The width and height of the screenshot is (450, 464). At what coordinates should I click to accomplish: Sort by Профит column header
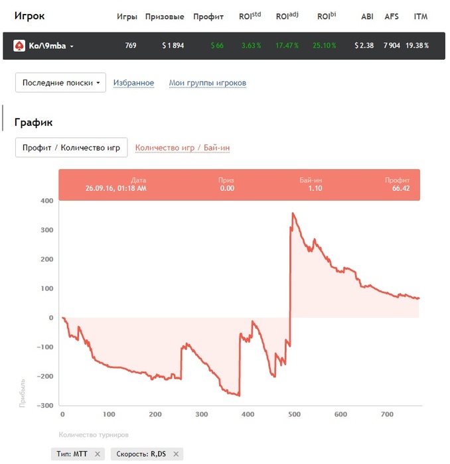tap(208, 17)
